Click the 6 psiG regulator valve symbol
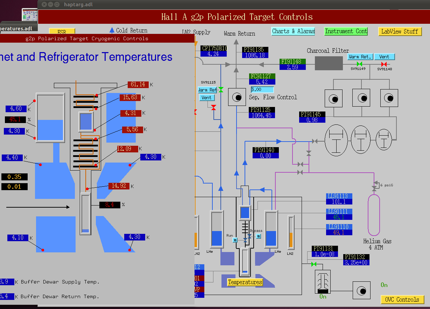Viewport: 430px width, 309px height. click(374, 188)
